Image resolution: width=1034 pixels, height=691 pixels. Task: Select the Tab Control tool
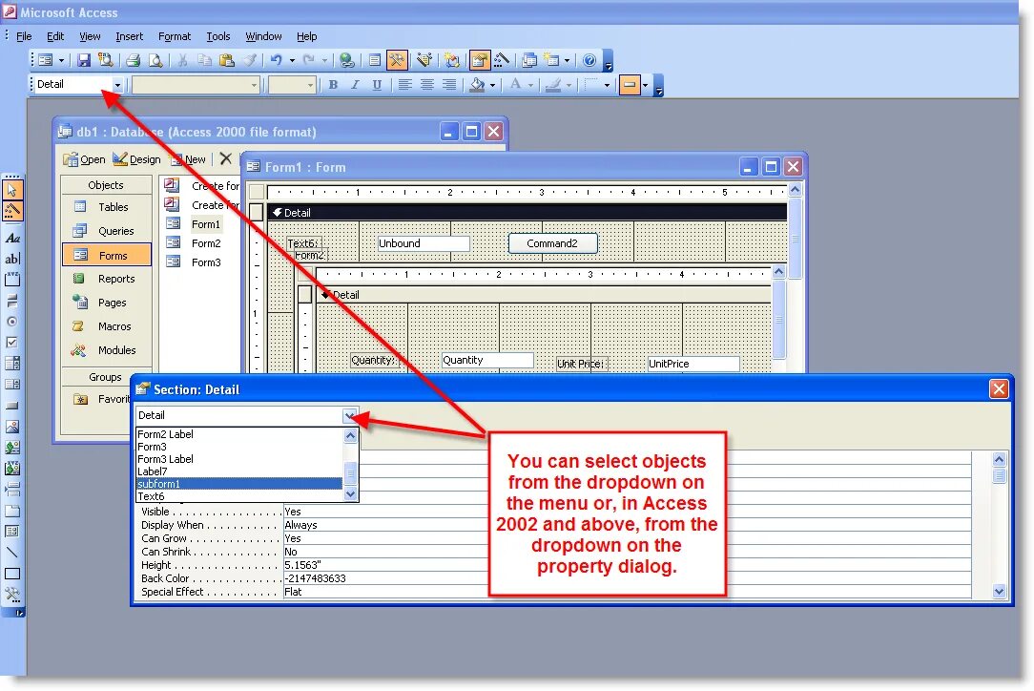pyautogui.click(x=12, y=511)
